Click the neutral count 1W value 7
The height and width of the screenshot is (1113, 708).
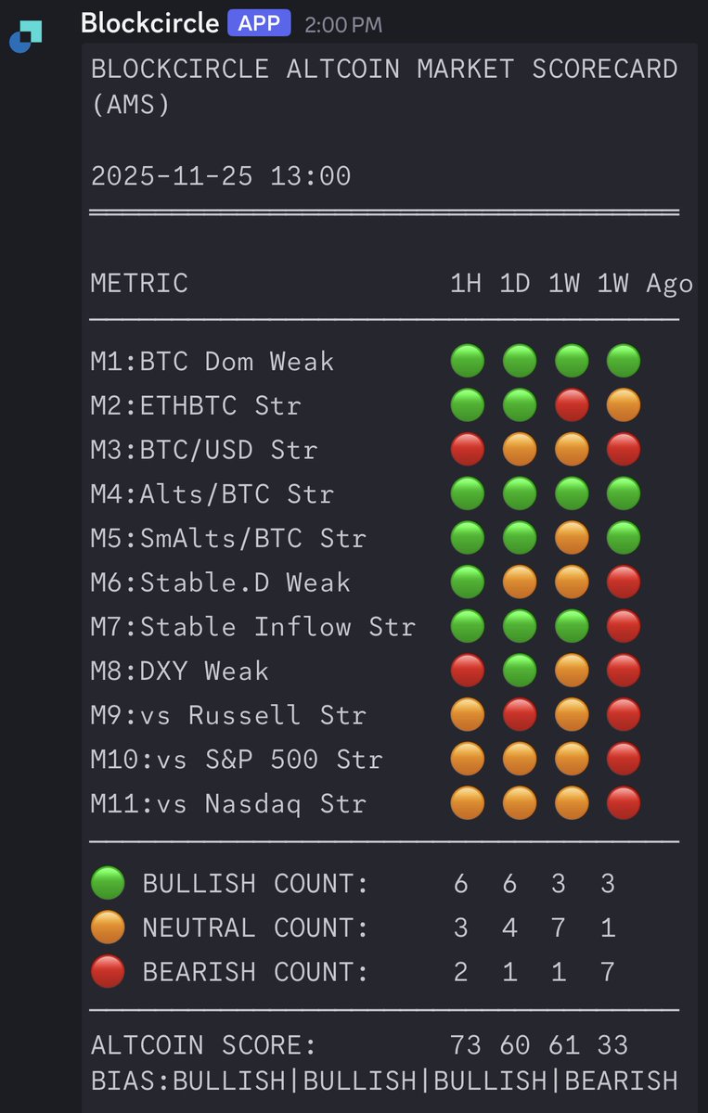pyautogui.click(x=559, y=928)
